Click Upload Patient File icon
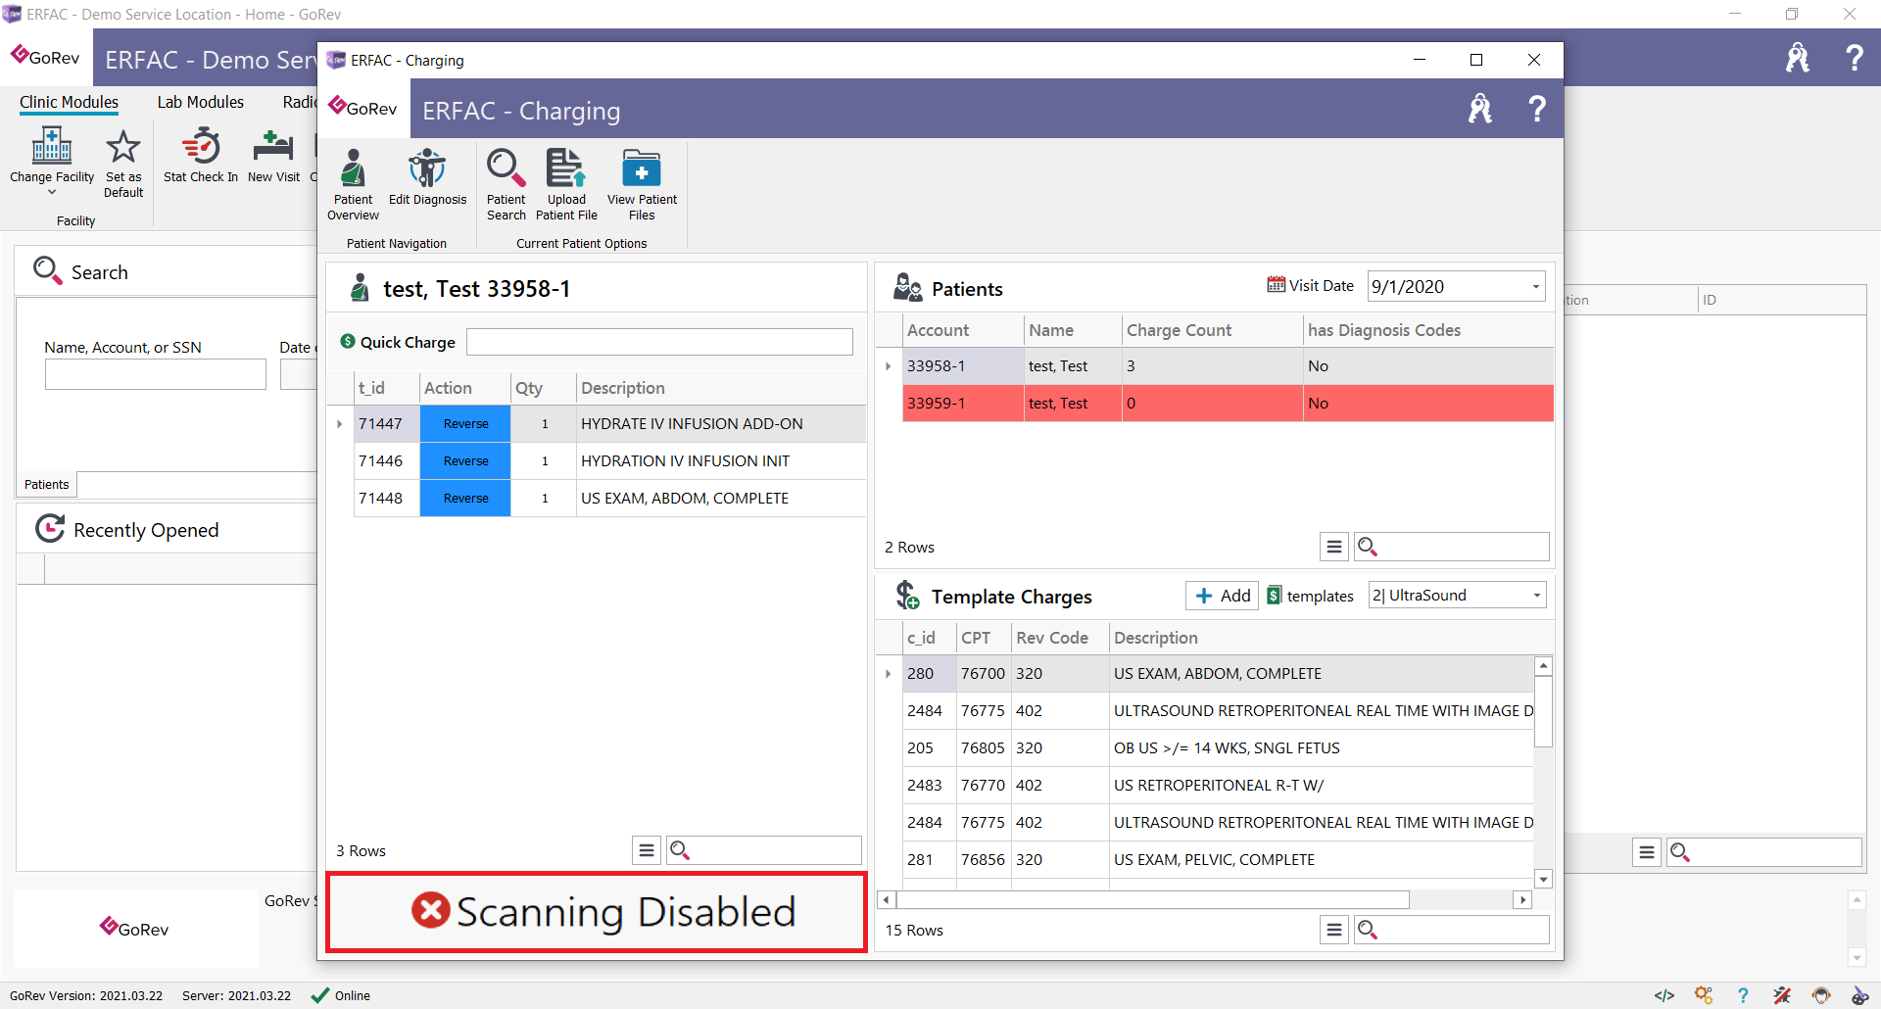Screen dimensions: 1881x1009 click(566, 168)
